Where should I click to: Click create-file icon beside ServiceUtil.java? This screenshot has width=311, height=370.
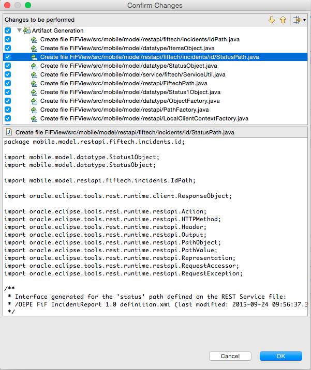34,74
